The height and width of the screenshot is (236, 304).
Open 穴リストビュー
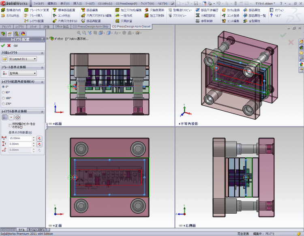click(x=178, y=15)
